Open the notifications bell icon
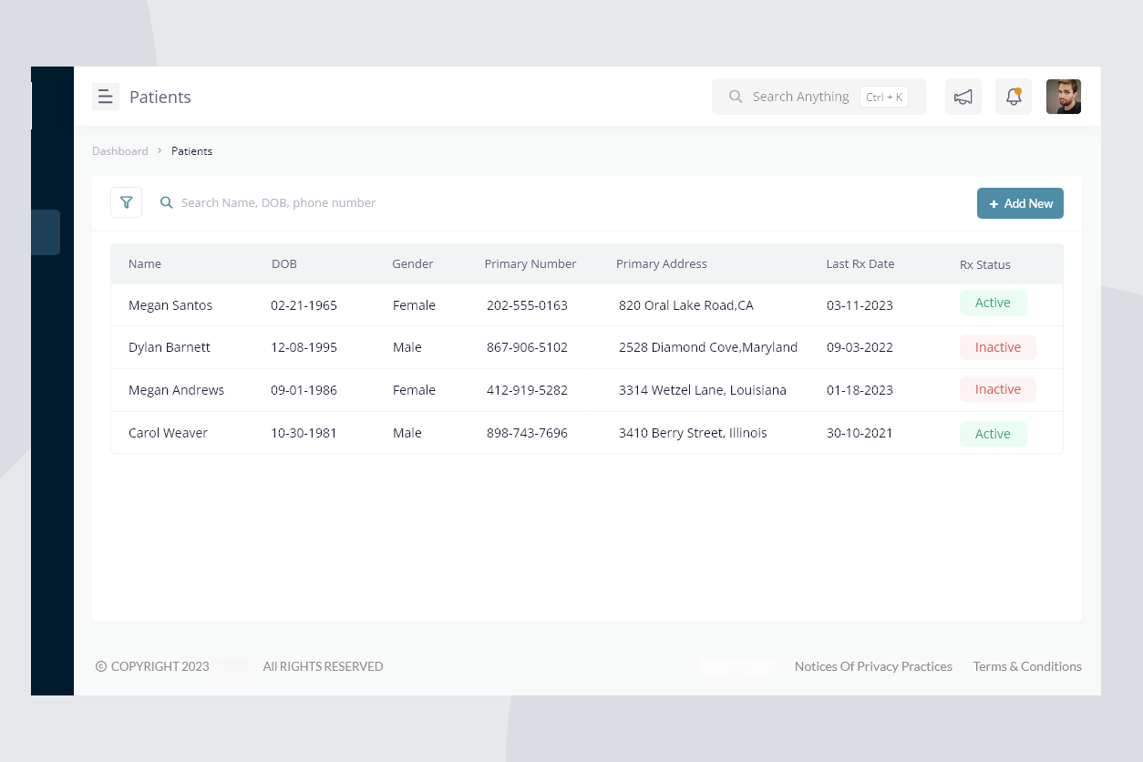 click(1013, 97)
